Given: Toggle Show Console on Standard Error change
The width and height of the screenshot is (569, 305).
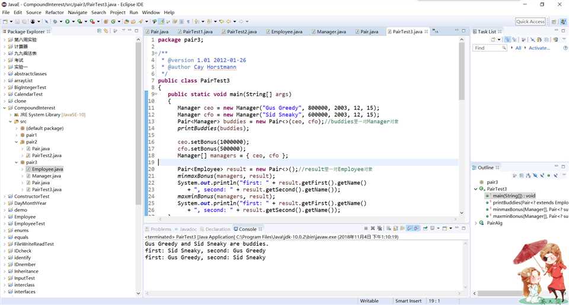Looking at the screenshot, I should pyautogui.click(x=416, y=229).
